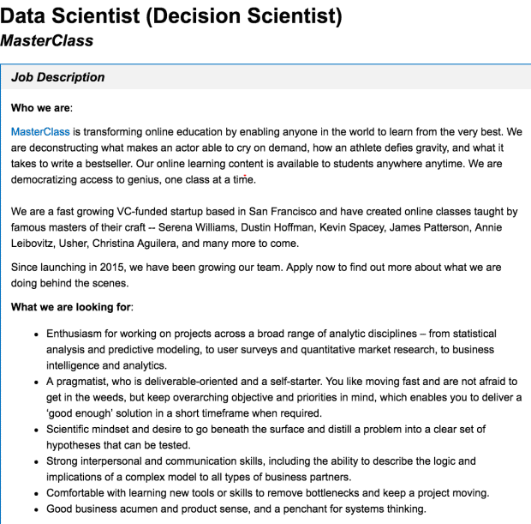Click the 'Since launching in 2015' paragraph

256,275
